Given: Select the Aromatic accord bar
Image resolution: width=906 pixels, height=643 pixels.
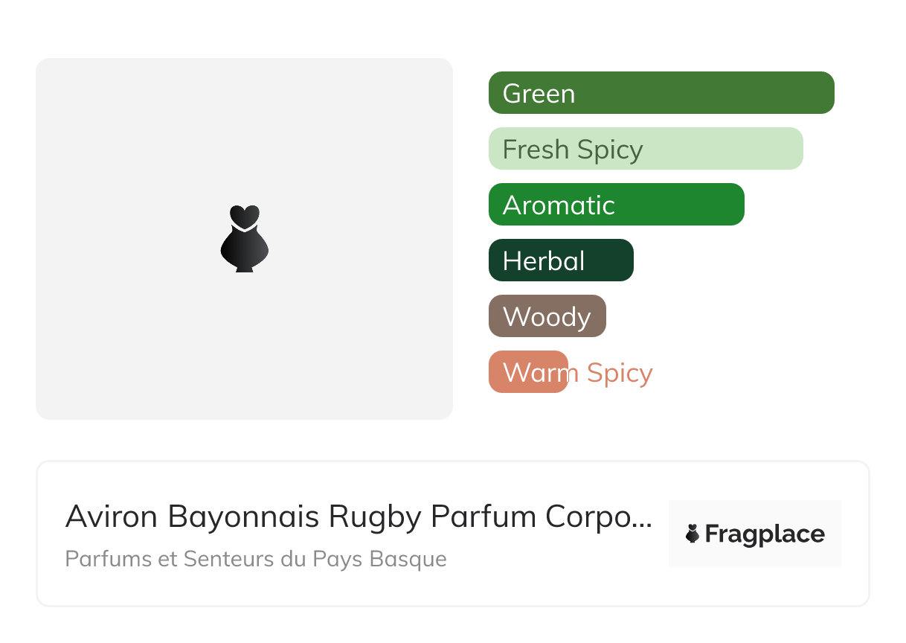Looking at the screenshot, I should (616, 205).
